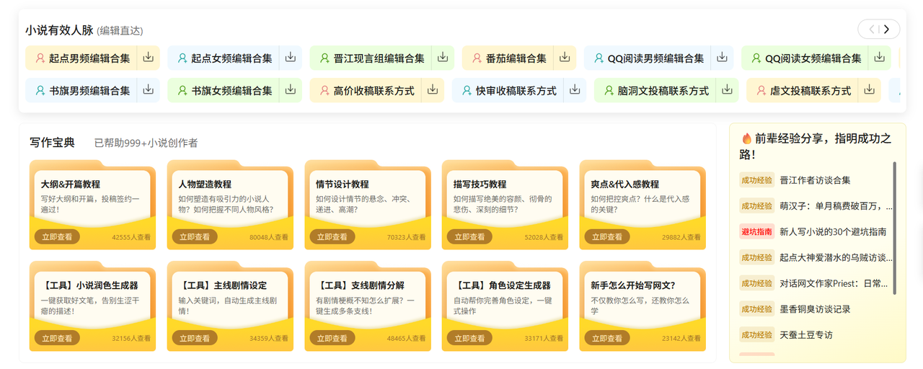Click 立即查看 on 支线剧情分解 card
This screenshot has height=369, width=923.
[x=332, y=338]
